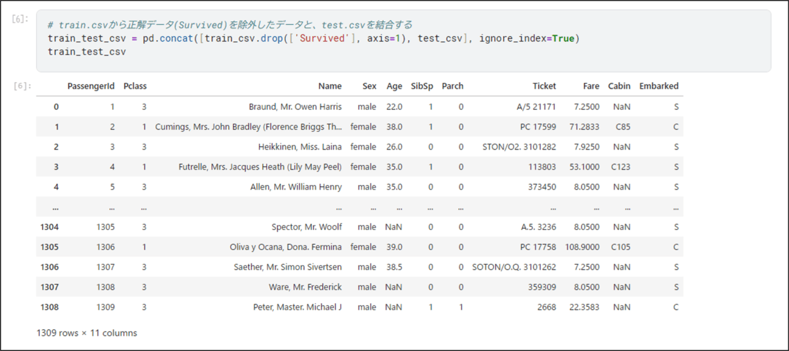Screen dimensions: 789x351
Task: Select name 'Oliva y Ocana, Dona. Fermina'
Action: point(286,247)
